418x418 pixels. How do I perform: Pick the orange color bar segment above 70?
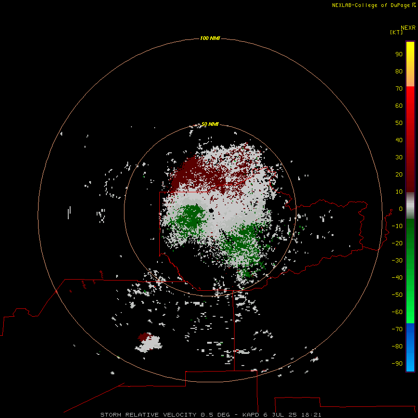pos(410,80)
